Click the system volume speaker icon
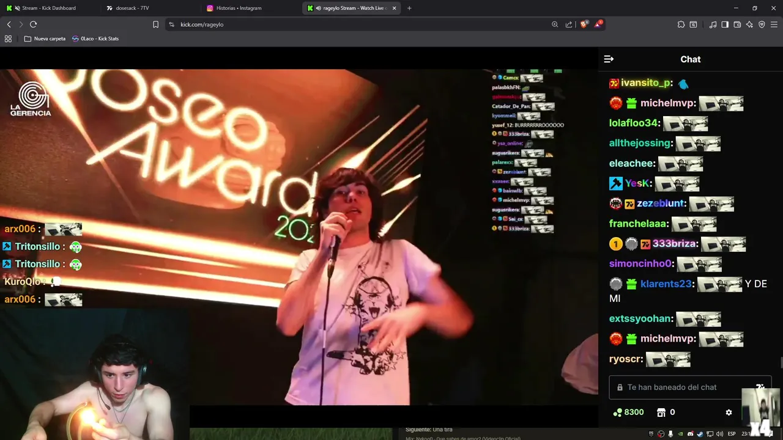The height and width of the screenshot is (440, 783). pyautogui.click(x=719, y=434)
